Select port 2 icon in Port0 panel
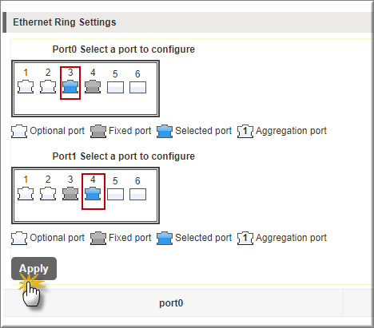The width and height of the screenshot is (374, 328). [48, 87]
